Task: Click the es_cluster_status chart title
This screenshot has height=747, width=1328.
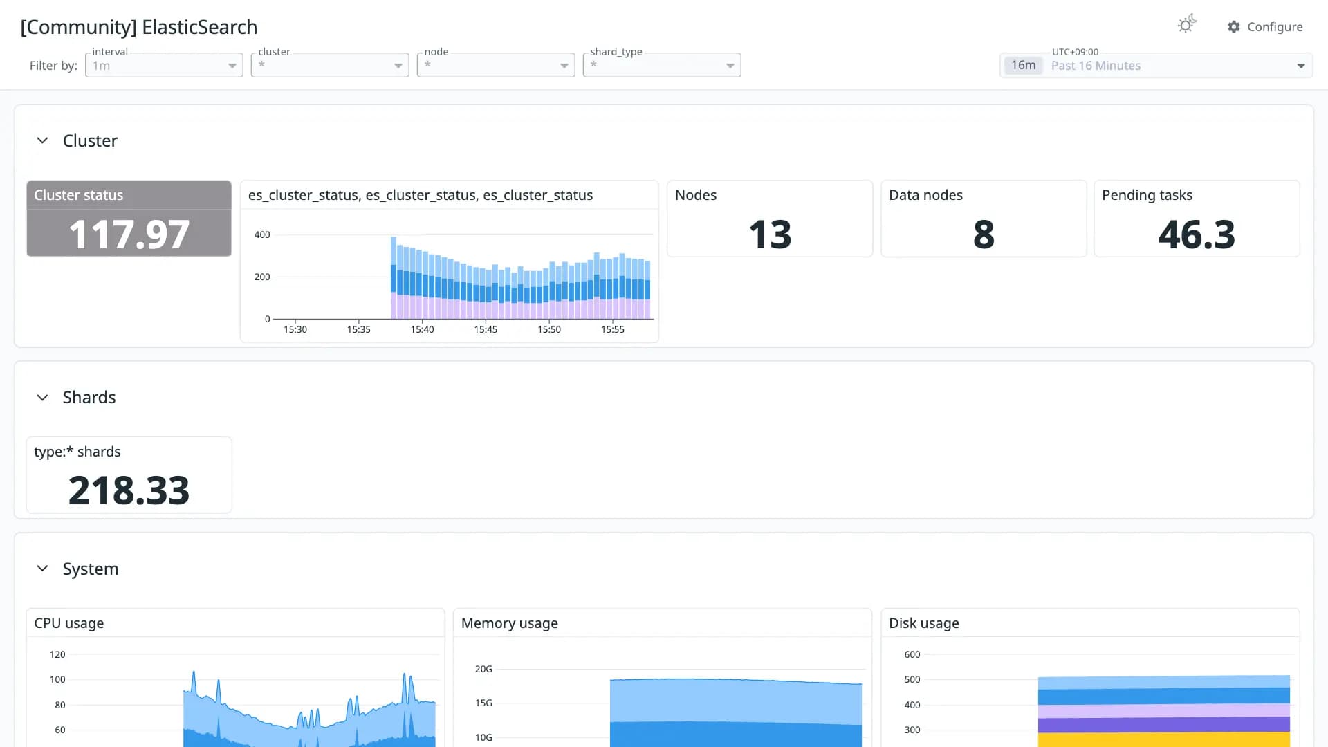Action: [x=421, y=195]
